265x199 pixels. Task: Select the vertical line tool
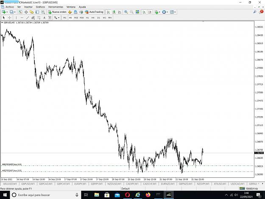pyautogui.click(x=16, y=17)
